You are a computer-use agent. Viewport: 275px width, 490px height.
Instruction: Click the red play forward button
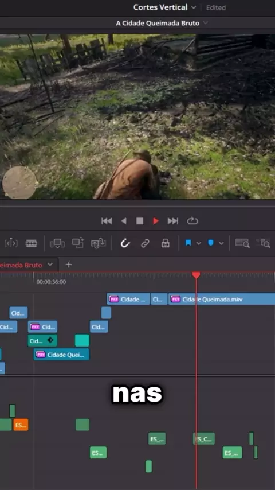click(x=156, y=221)
